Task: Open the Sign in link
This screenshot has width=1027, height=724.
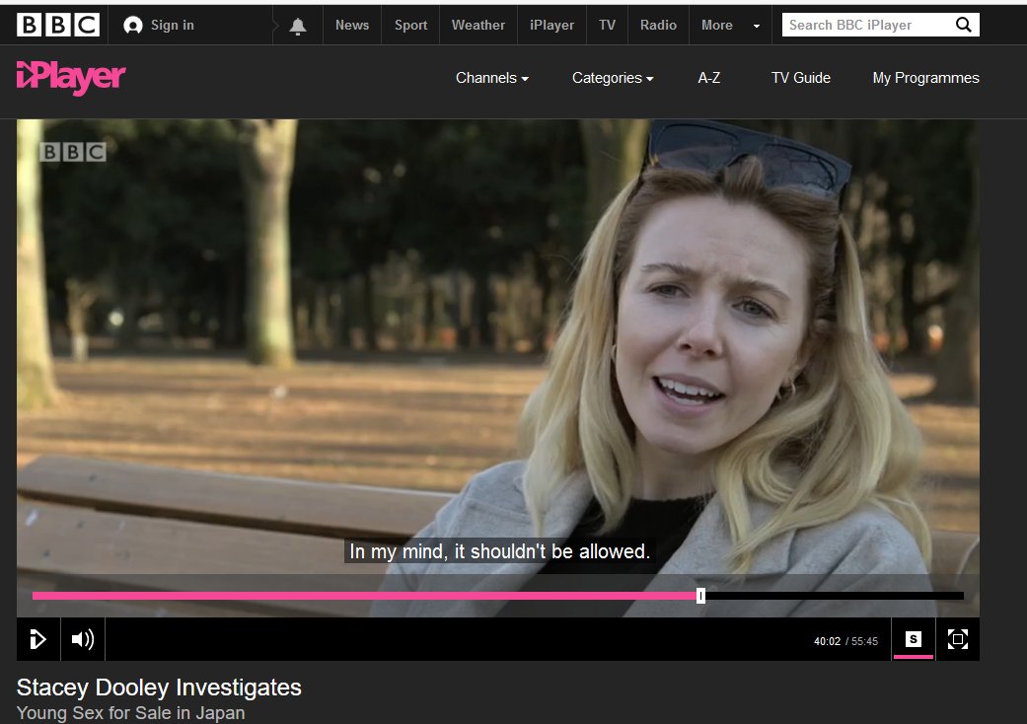Action: pyautogui.click(x=173, y=25)
